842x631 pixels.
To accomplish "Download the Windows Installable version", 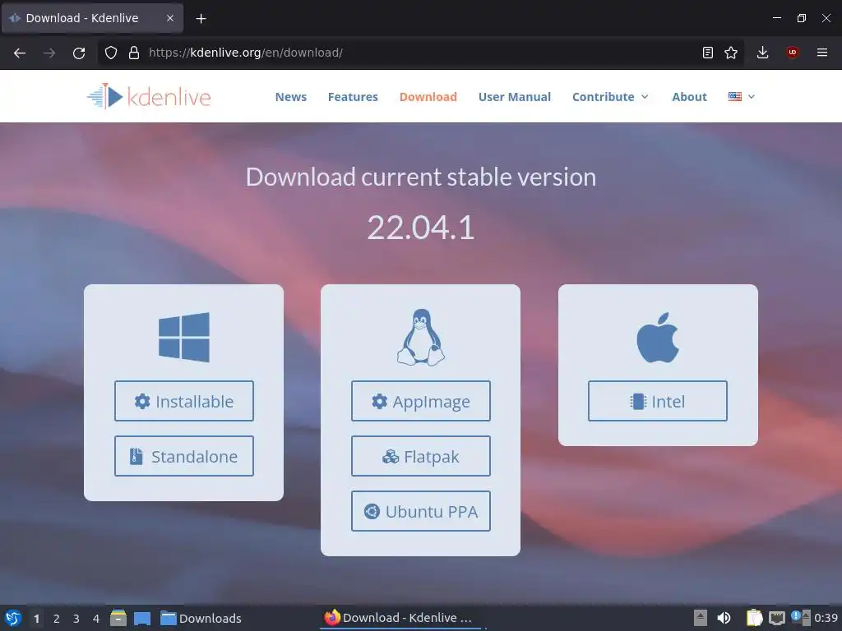I will (184, 401).
